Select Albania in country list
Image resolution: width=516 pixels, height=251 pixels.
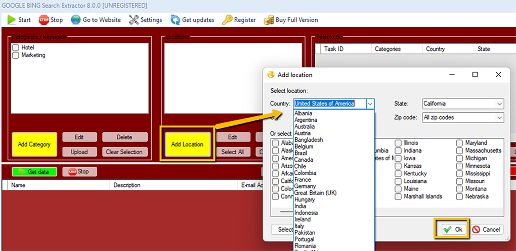click(x=334, y=113)
